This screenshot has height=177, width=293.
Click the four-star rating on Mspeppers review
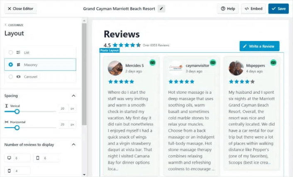click(x=242, y=82)
